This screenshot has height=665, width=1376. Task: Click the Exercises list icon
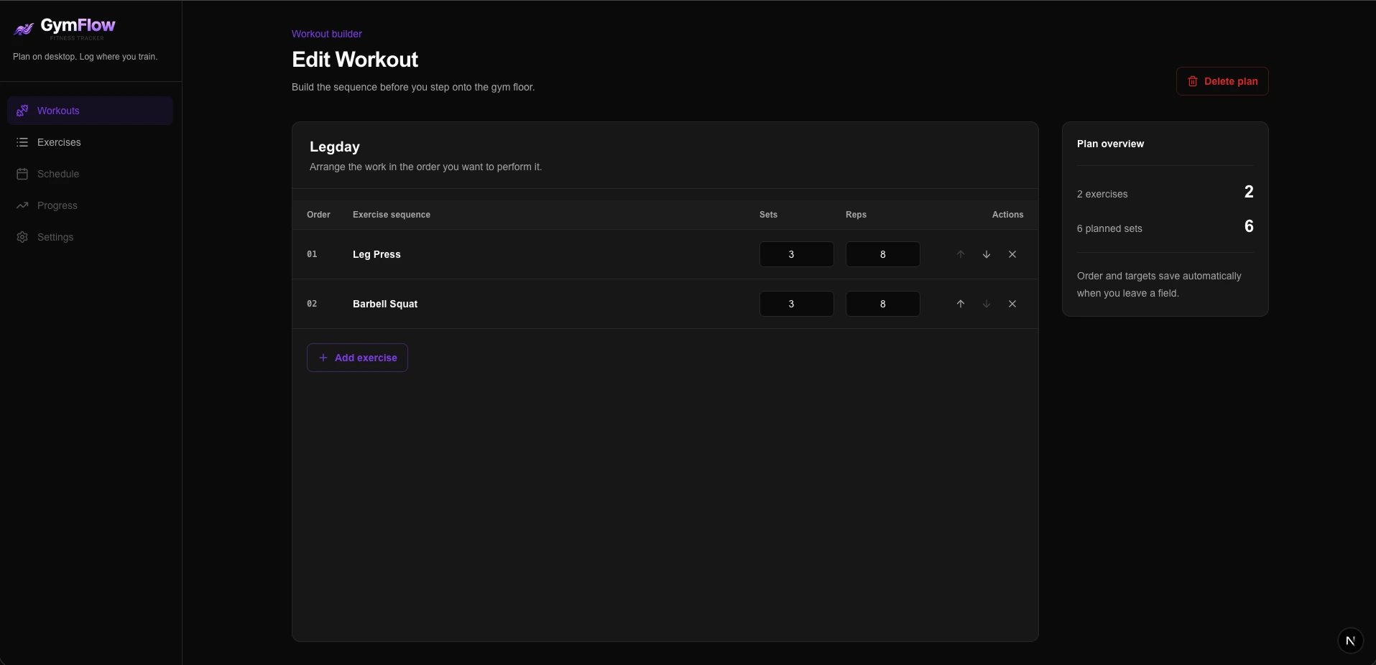[x=22, y=142]
